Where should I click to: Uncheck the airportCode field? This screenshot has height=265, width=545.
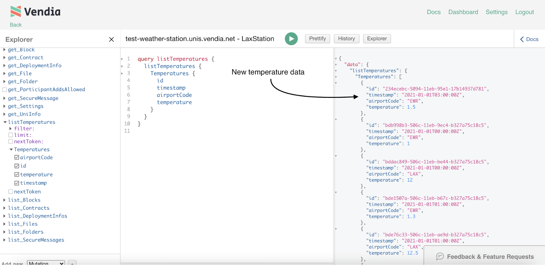[17, 157]
